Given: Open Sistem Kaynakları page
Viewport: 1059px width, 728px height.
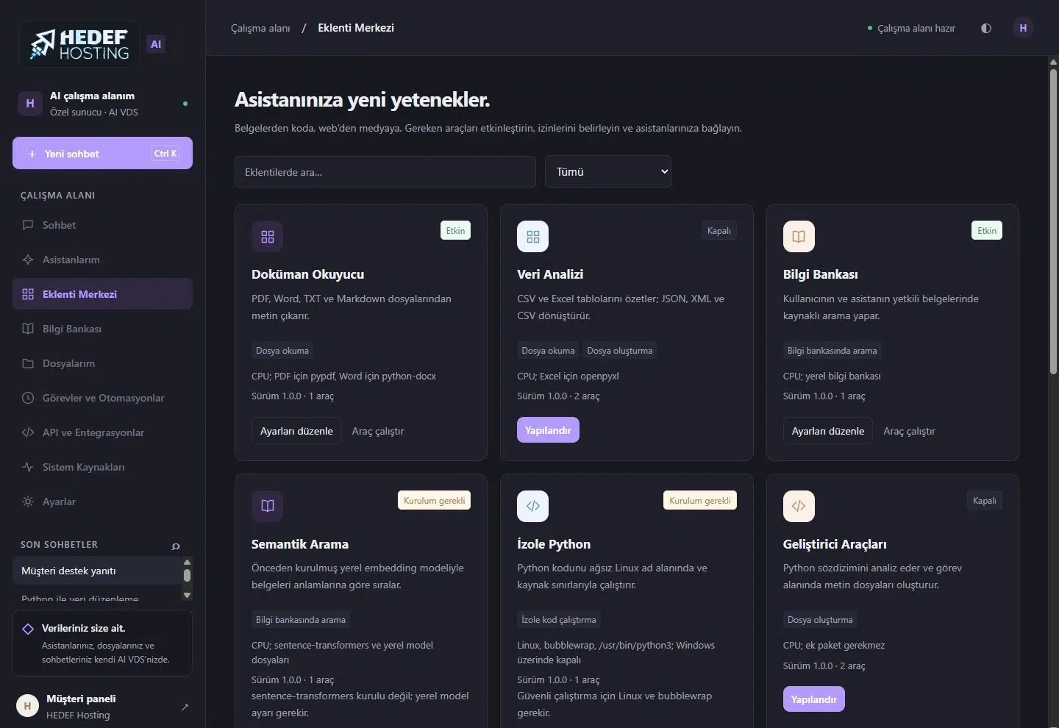Looking at the screenshot, I should point(102,467).
